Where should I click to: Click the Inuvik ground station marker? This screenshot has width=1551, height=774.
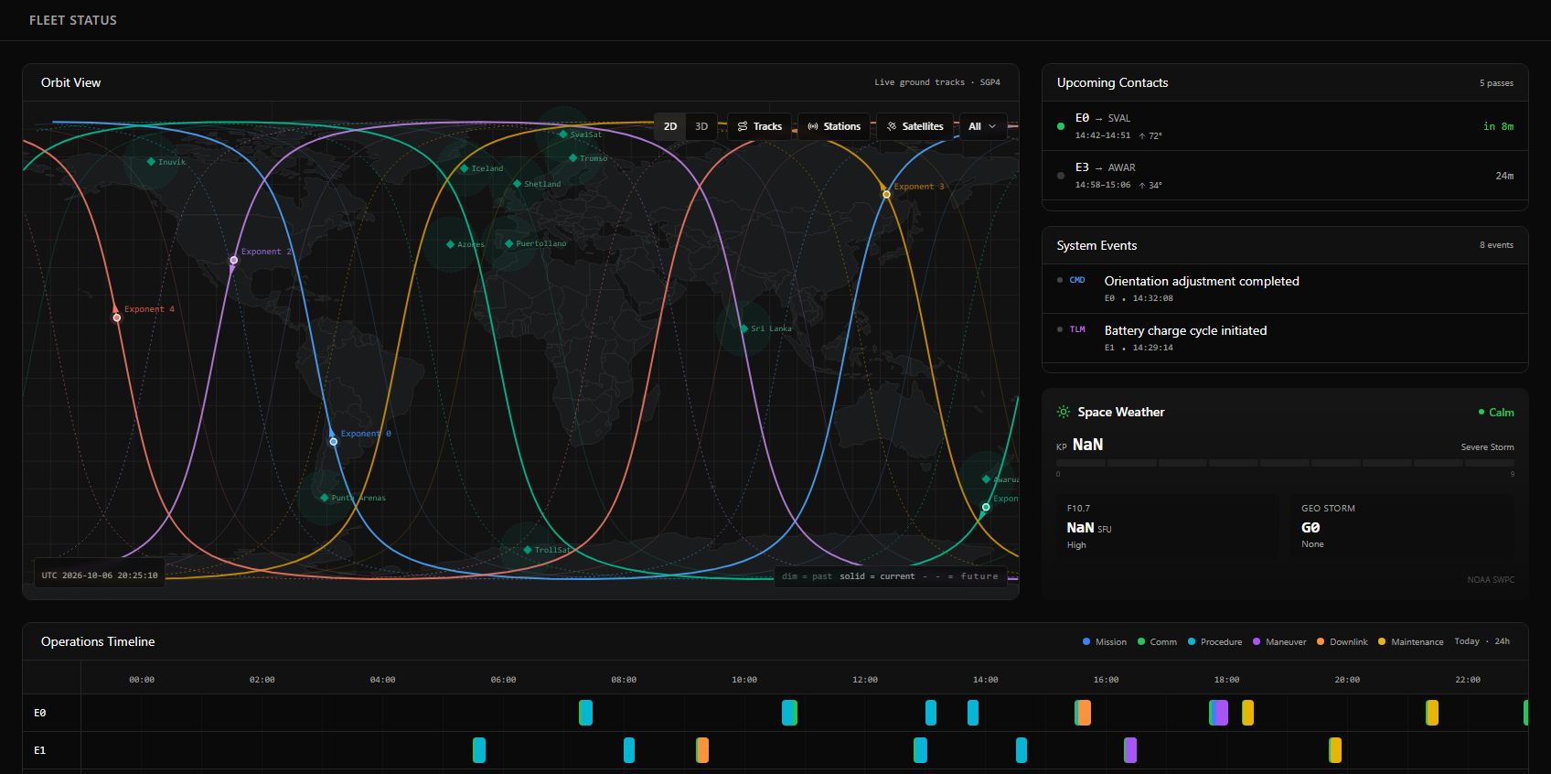151,162
